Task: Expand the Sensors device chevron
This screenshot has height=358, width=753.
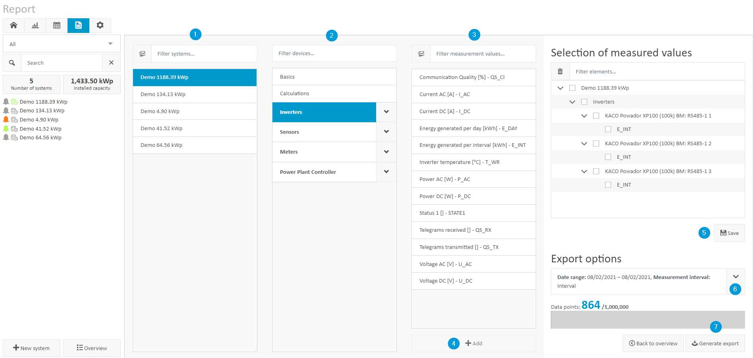Action: (386, 132)
